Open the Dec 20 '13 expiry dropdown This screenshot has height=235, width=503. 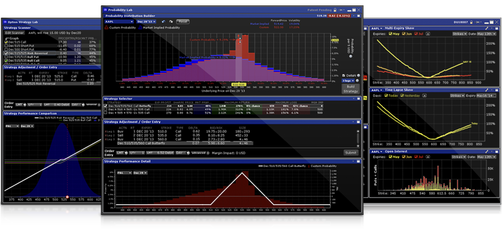click(146, 21)
